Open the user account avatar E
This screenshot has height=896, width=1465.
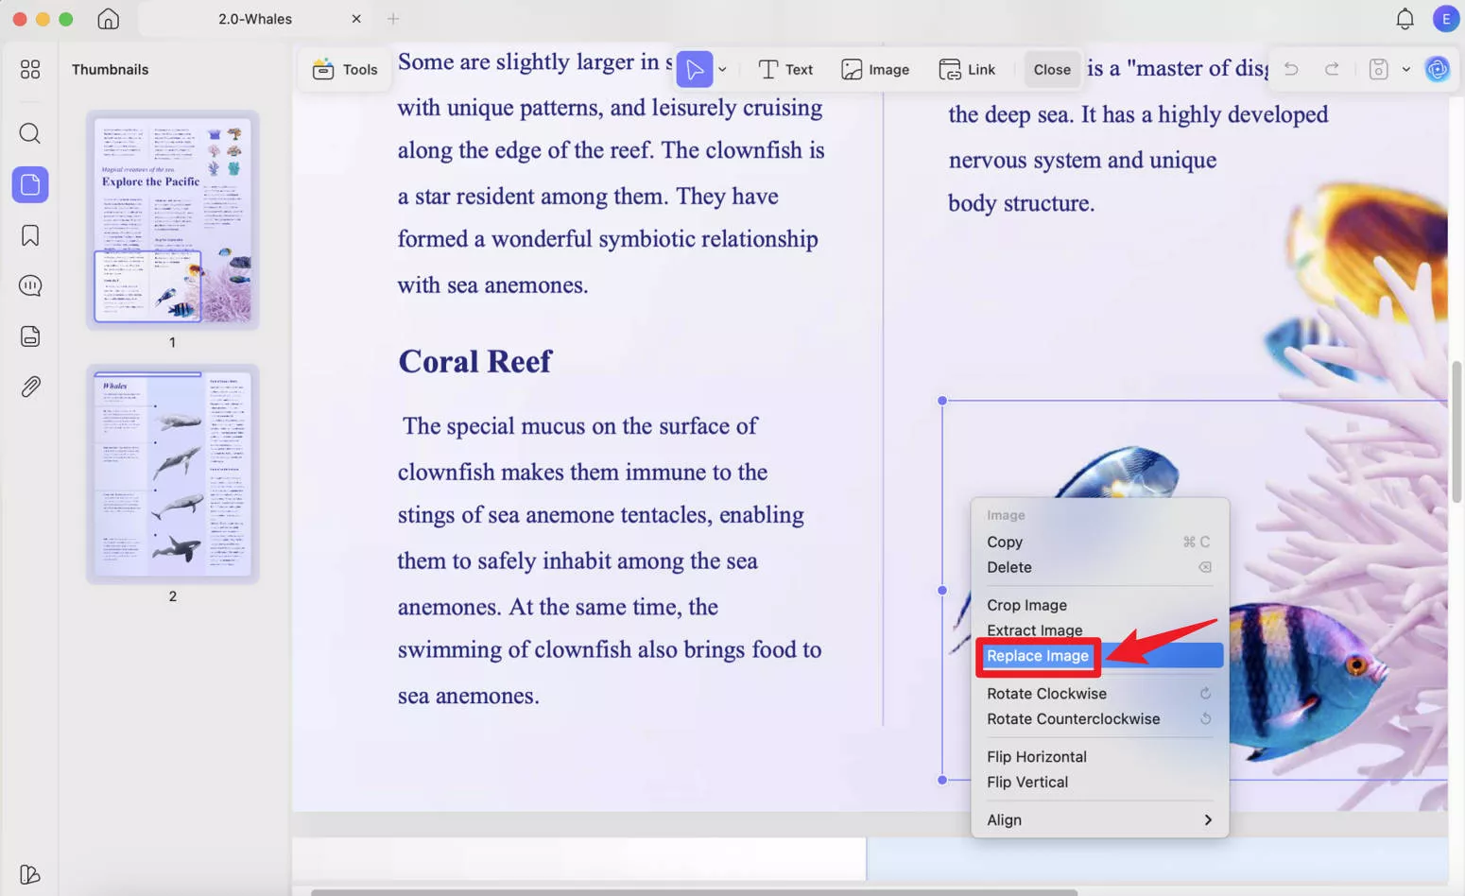click(x=1445, y=19)
